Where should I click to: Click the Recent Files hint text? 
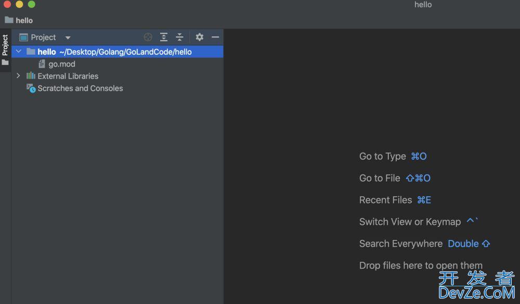(x=385, y=200)
